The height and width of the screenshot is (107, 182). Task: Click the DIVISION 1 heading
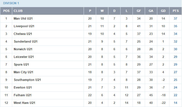point(11,3)
